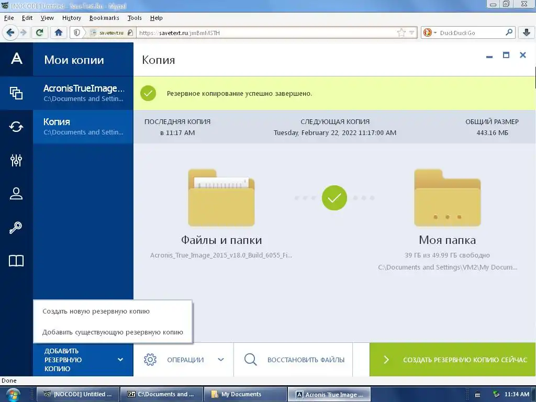This screenshot has height=402, width=536.
Task: Click the next backup date Tuesday, February 22
Action: (x=334, y=132)
